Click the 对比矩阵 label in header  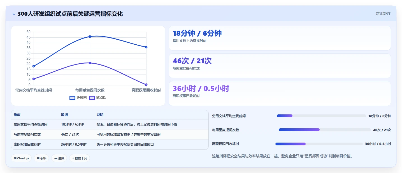383,13
